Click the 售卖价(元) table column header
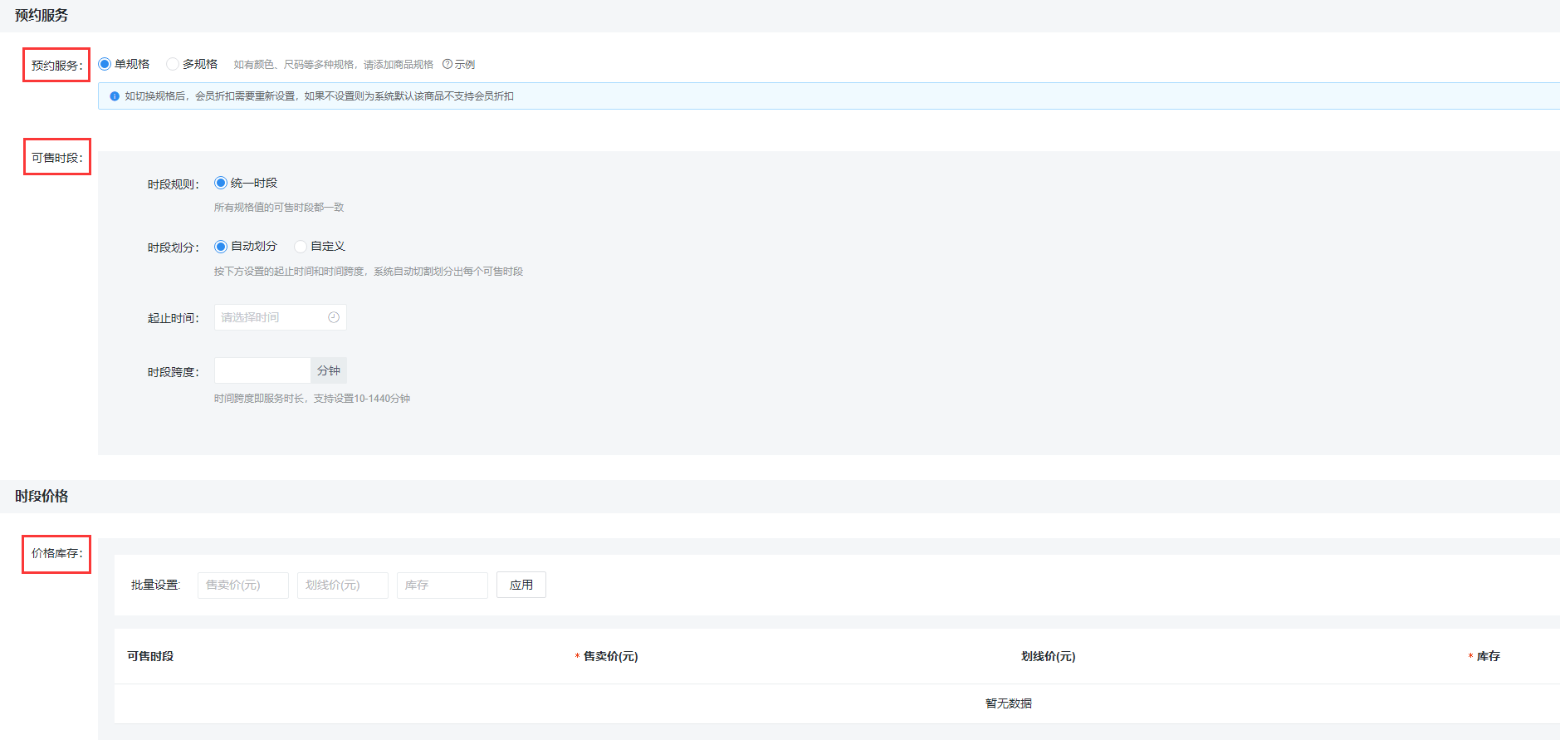 coord(610,656)
